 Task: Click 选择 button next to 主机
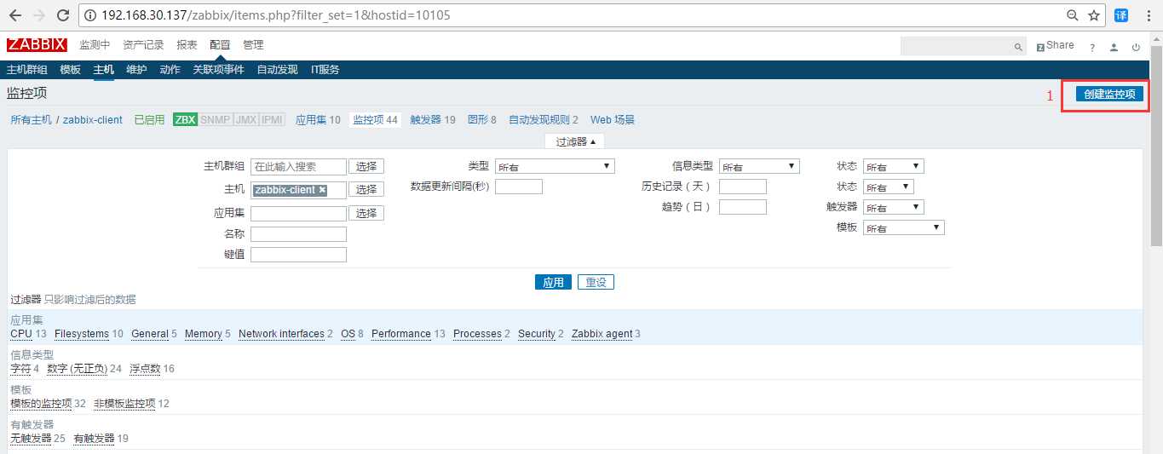pyautogui.click(x=366, y=190)
